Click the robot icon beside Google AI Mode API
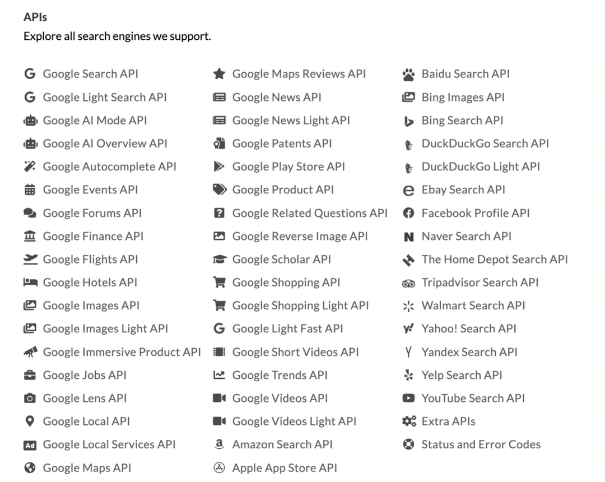This screenshot has height=482, width=605. pyautogui.click(x=30, y=121)
